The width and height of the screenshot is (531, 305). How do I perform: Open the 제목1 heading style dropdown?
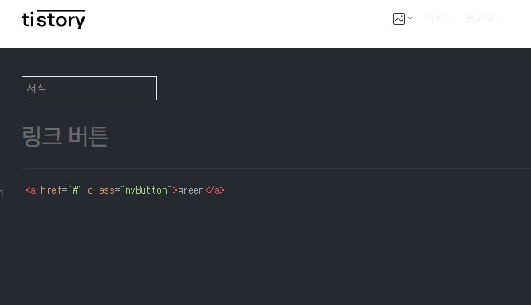pos(439,18)
